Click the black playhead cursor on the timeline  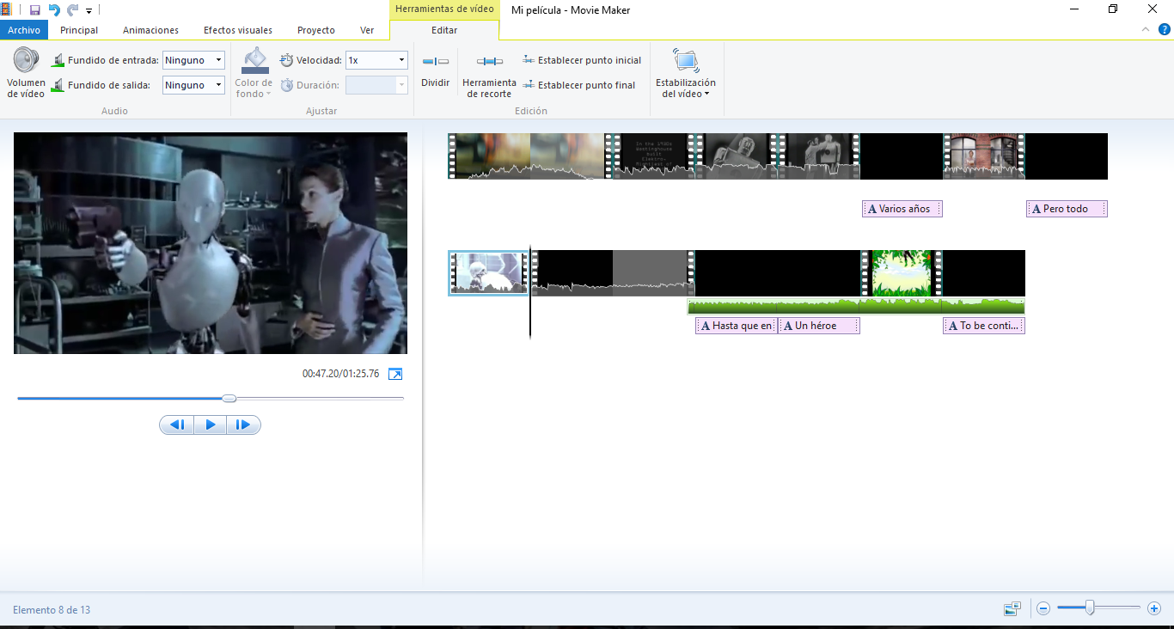[530, 292]
